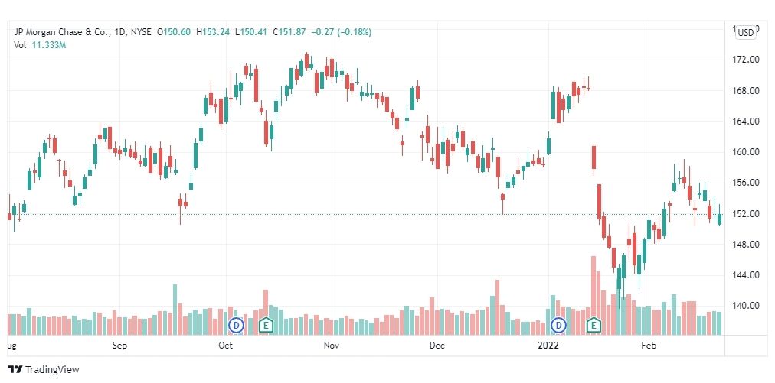The image size is (775, 383).
Task: Click the Nov label on the time axis
Action: (x=331, y=346)
